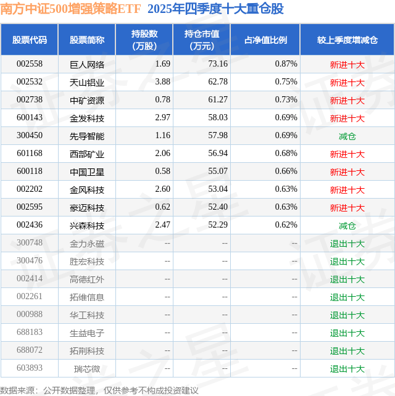
Task: Select stock code 600118
Action: coord(30,171)
